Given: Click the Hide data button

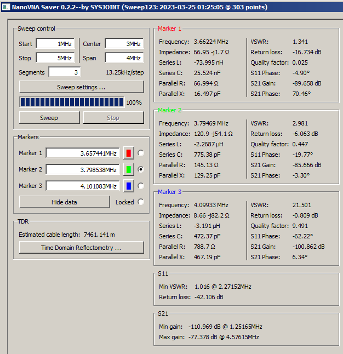Looking at the screenshot, I should pos(64,202).
